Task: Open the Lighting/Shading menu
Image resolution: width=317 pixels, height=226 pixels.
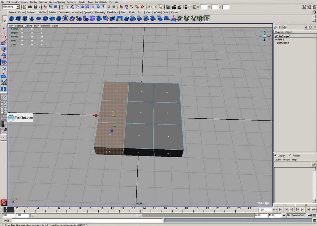Action: (57, 2)
